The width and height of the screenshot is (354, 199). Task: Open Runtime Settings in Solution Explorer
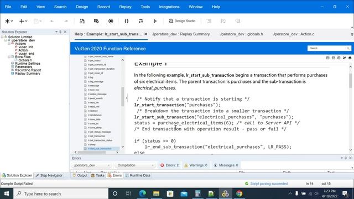[28, 64]
